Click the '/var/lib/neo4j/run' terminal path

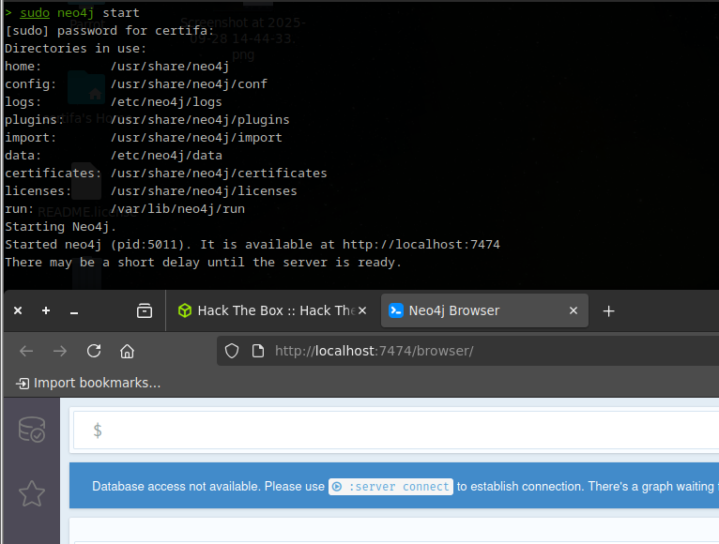(177, 209)
